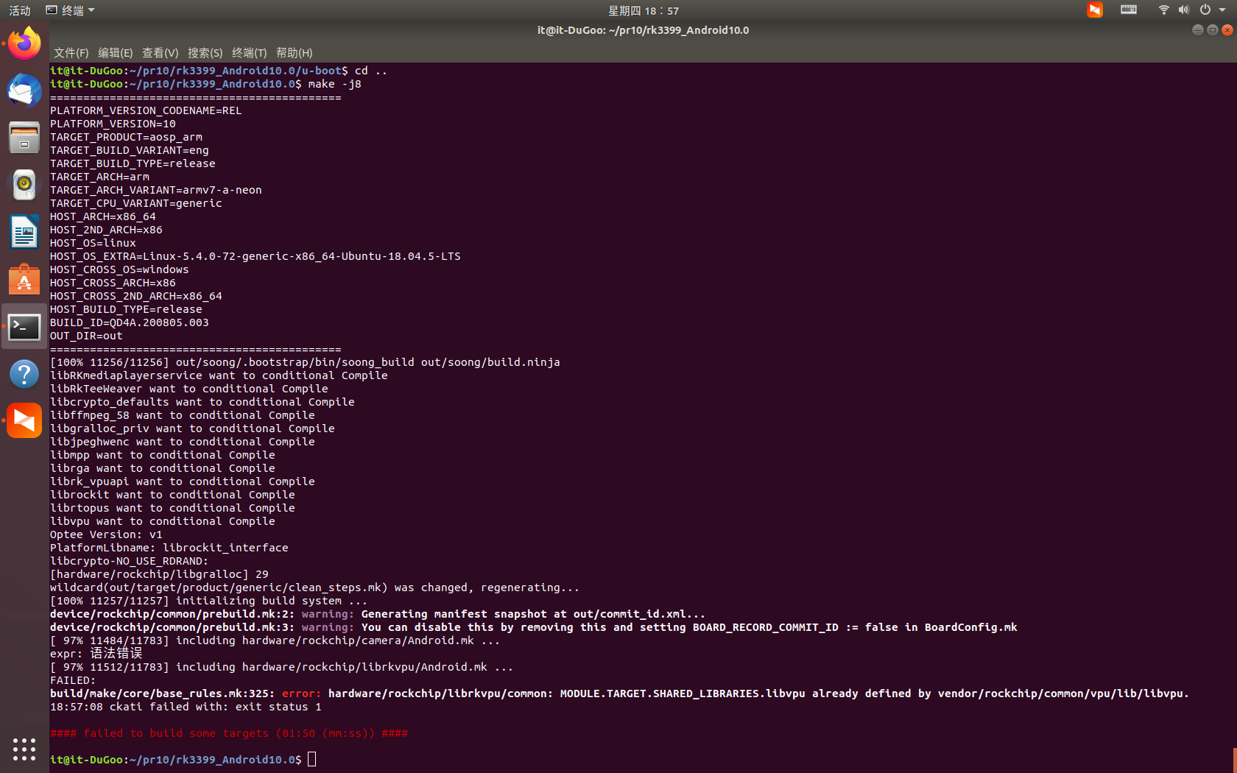
Task: Open Ubuntu Software store icon
Action: (24, 279)
